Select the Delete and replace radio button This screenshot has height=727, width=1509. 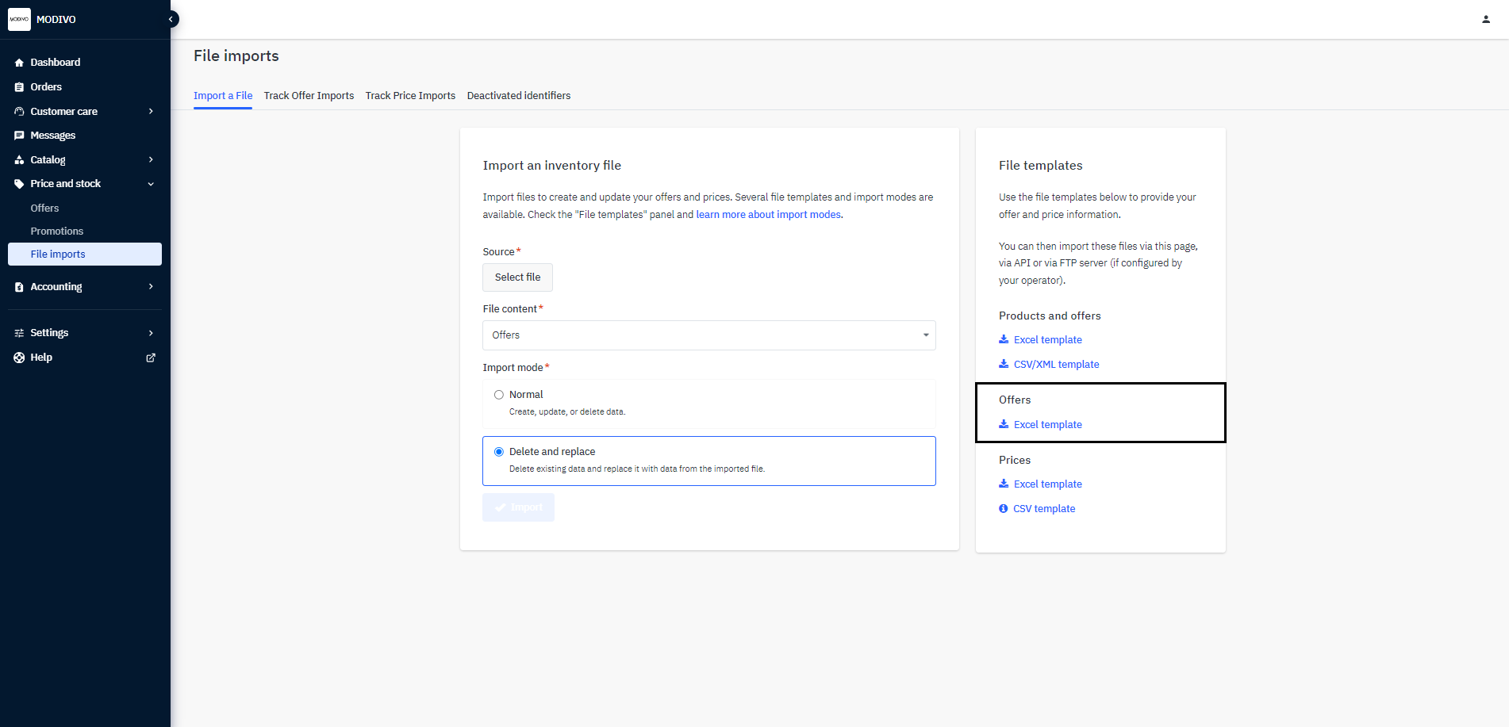pyautogui.click(x=499, y=452)
